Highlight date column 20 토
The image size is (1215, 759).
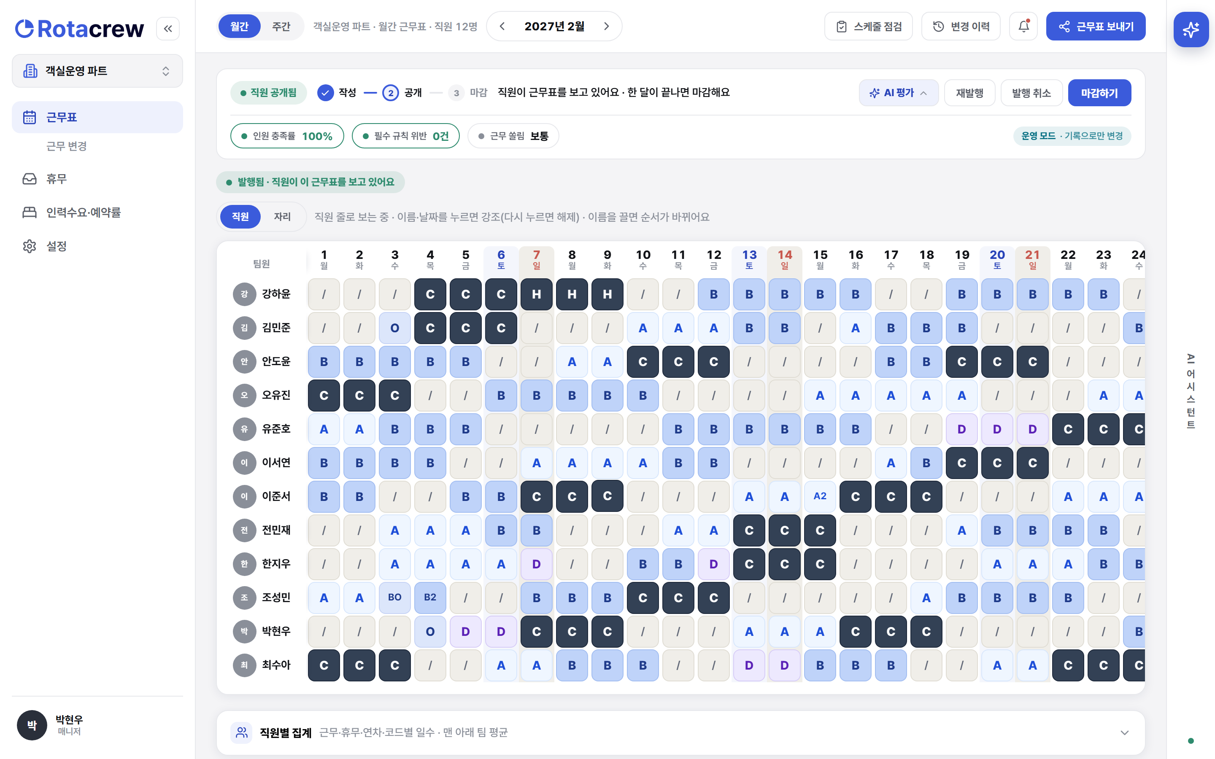pyautogui.click(x=996, y=259)
